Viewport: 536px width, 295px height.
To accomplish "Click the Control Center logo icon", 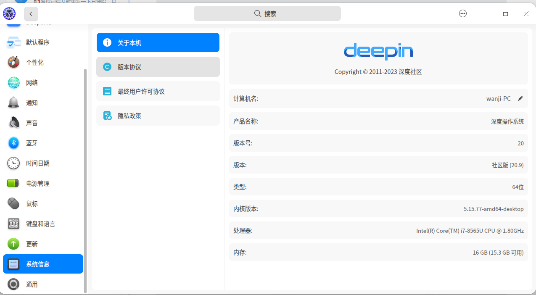I will 9,14.
